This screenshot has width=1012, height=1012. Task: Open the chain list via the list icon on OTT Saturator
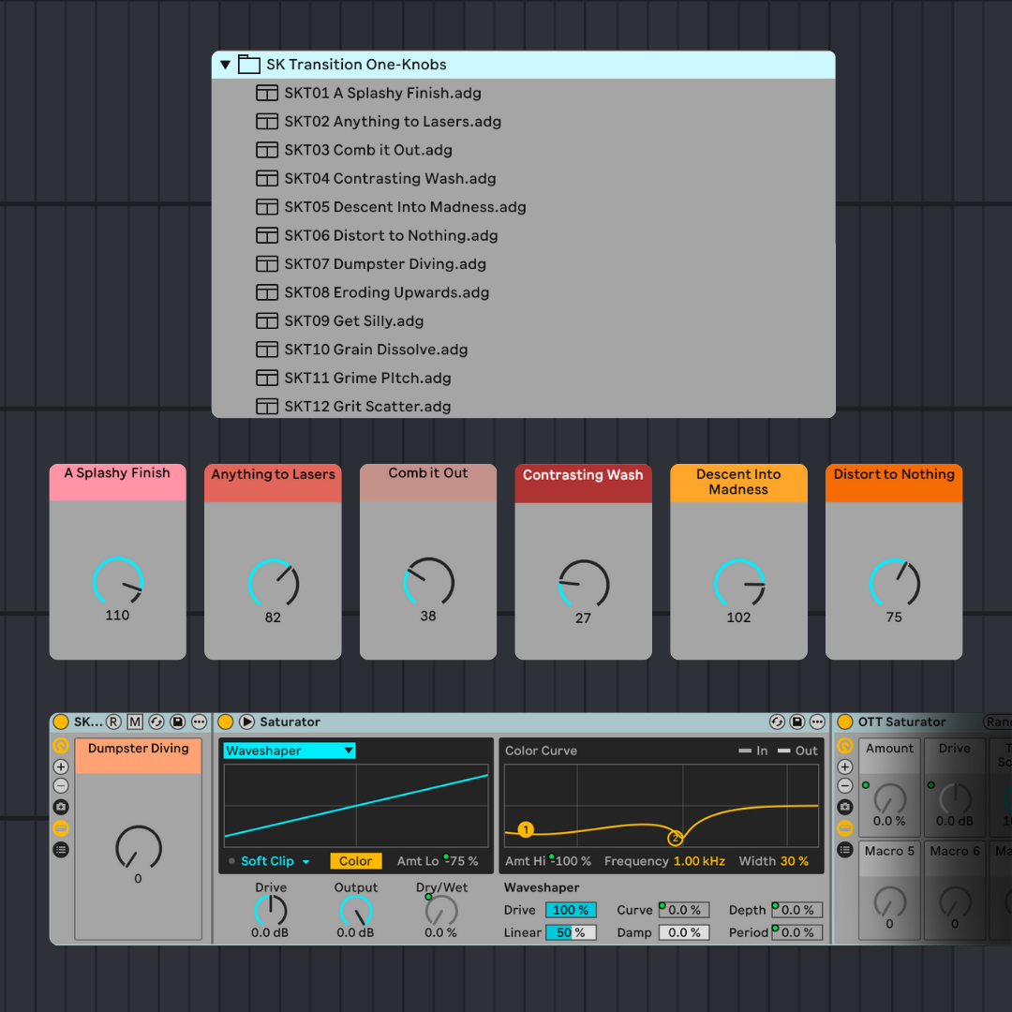click(x=844, y=849)
